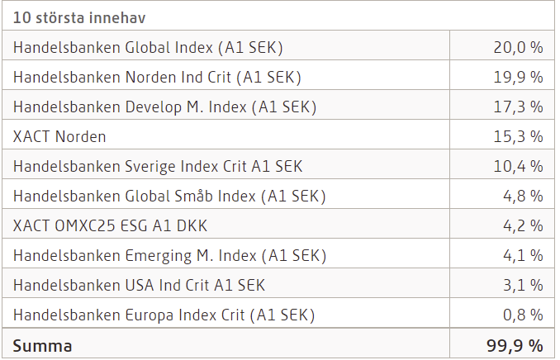
Task: Click Handelsbanken Norden Ind Crit holding name
Action: pyautogui.click(x=157, y=77)
